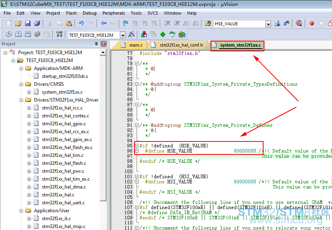Download to flash LOAD icon
332x230 pixels.
click(x=59, y=34)
